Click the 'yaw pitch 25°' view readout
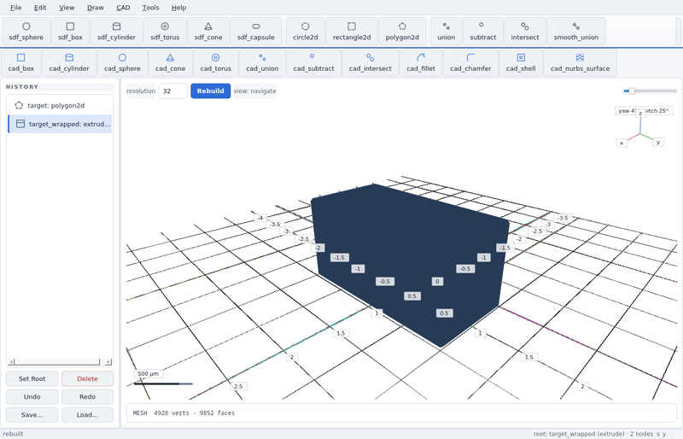The width and height of the screenshot is (683, 439). [x=644, y=111]
